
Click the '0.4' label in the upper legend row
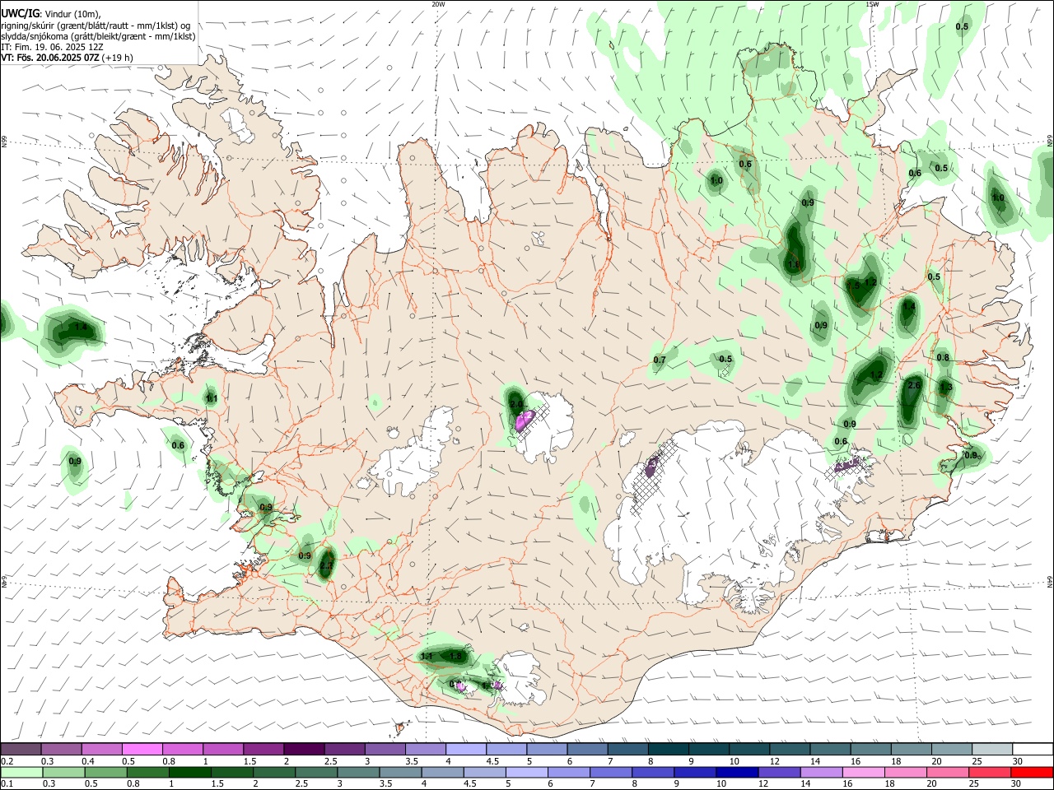pyautogui.click(x=88, y=762)
